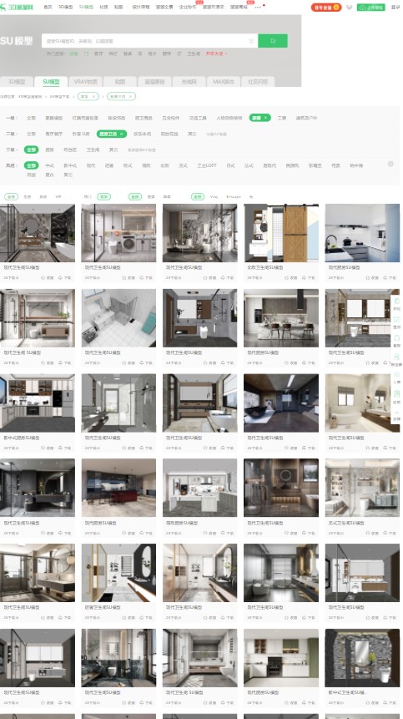Viewport: 403px width, 719px height.
Task: Click the upload cloud icon in right sidebar
Action: (396, 375)
